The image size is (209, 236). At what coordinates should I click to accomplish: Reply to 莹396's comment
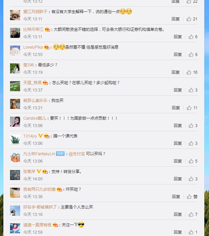[176, 72]
